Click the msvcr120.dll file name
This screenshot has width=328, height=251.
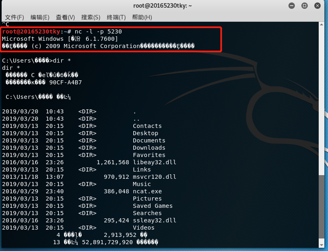point(155,177)
